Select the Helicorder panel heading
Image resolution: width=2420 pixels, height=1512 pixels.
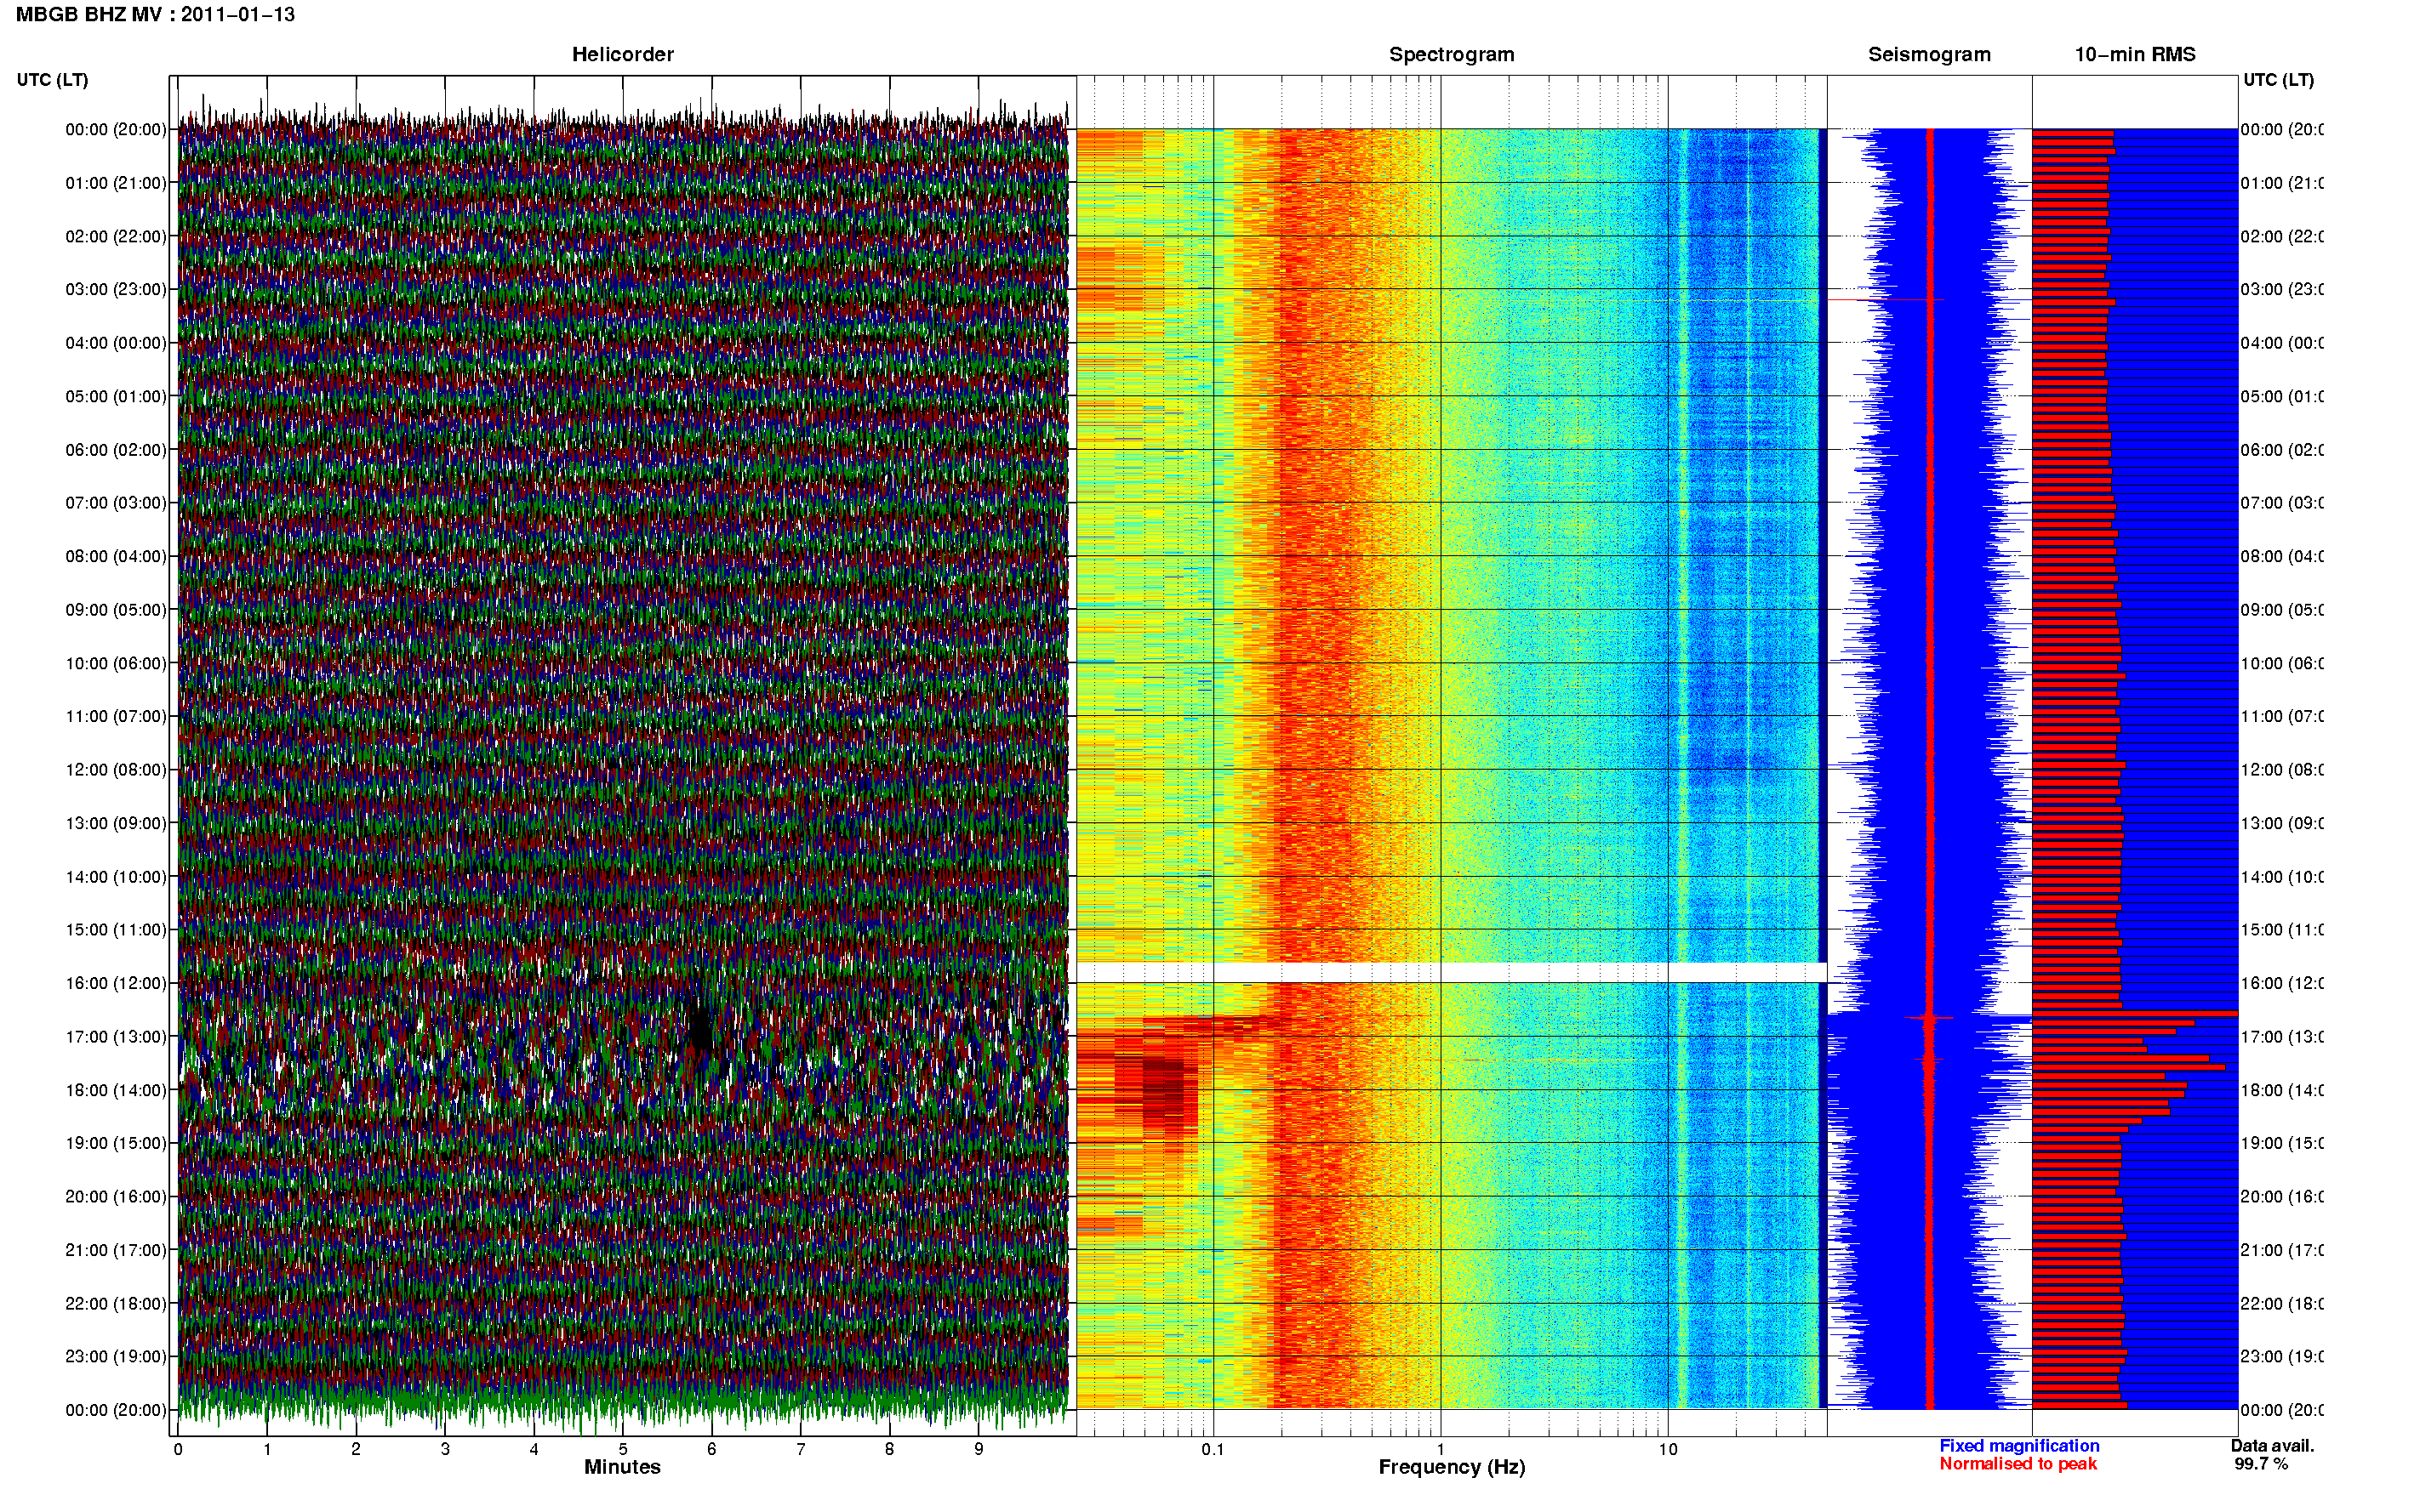pos(622,55)
